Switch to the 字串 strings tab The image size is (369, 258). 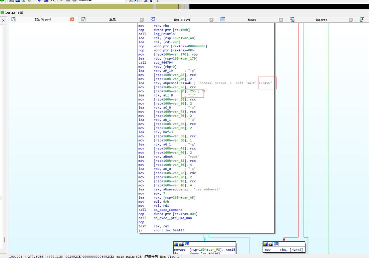[112, 20]
